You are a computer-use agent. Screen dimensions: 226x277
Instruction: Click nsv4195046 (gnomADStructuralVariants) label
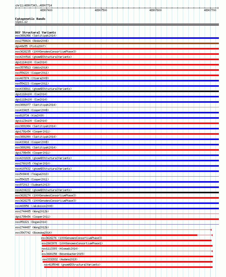point(72,265)
